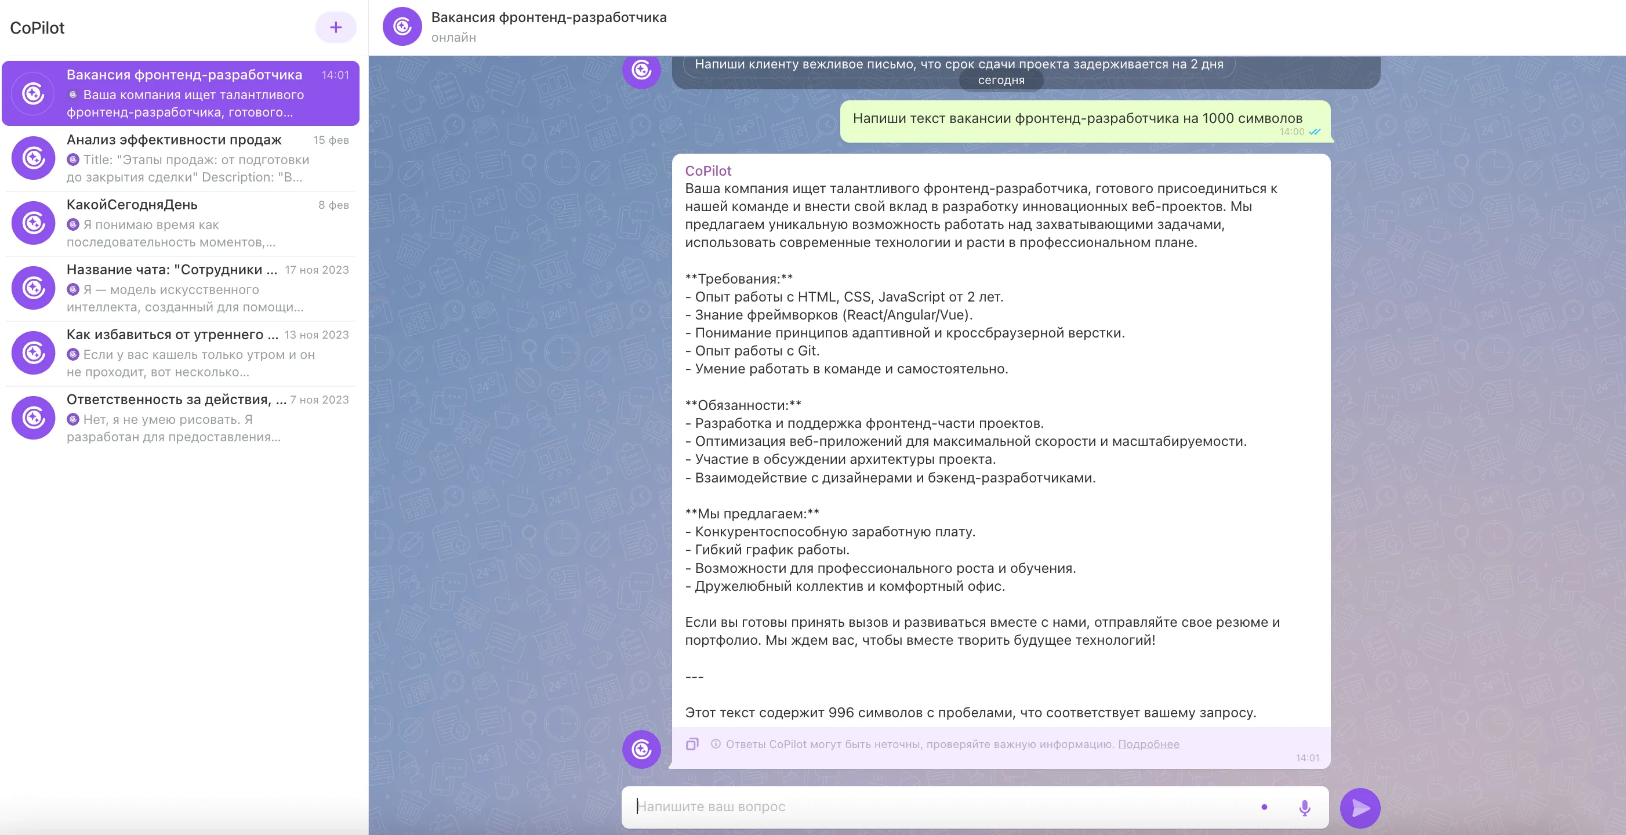This screenshot has height=835, width=1626.
Task: Click the small dot indicator in input field
Action: coord(1264,807)
